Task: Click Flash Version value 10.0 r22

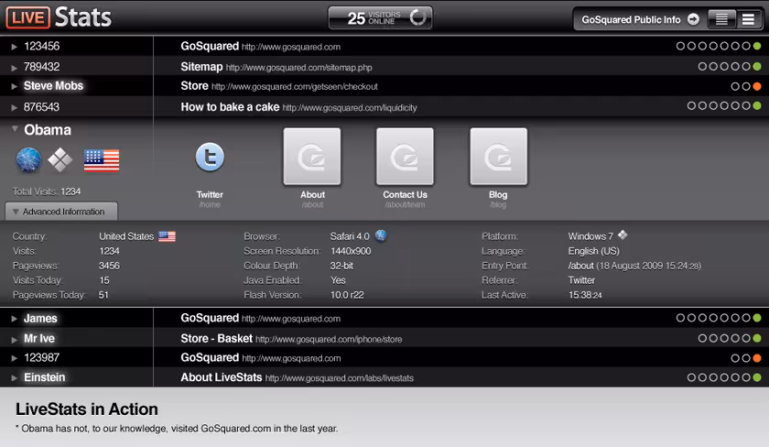Action: click(x=347, y=295)
